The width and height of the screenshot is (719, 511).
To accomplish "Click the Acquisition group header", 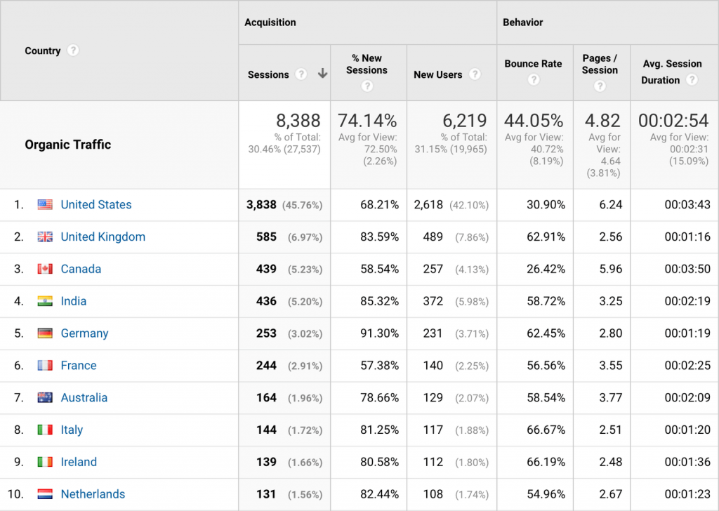I will 270,22.
